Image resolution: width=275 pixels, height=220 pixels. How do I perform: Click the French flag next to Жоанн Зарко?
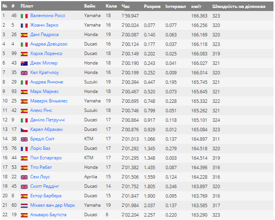(x=24, y=25)
